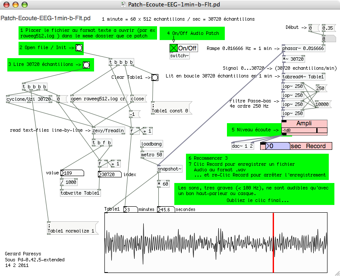Click the Table1 normalize 1 message box
Image resolution: width=340 pixels, height=276 pixels.
point(72,228)
